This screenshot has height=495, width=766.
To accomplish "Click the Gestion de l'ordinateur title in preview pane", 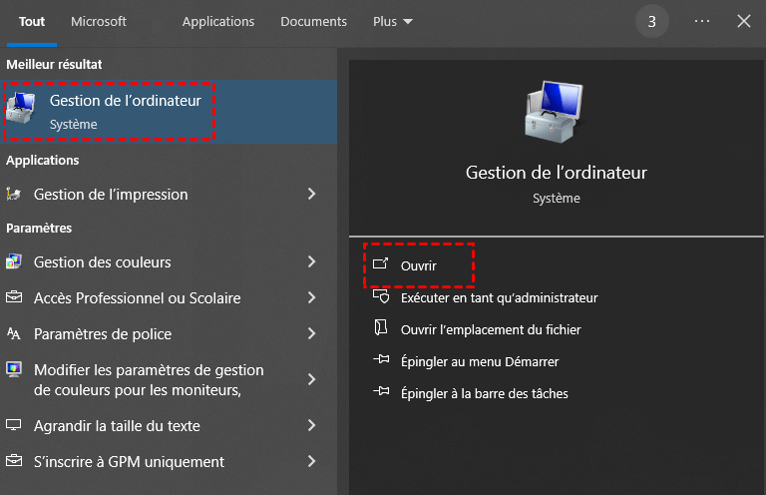I will tap(556, 173).
